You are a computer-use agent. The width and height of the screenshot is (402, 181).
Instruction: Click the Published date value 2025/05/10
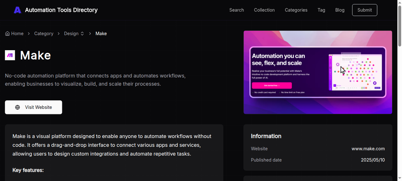(x=373, y=160)
